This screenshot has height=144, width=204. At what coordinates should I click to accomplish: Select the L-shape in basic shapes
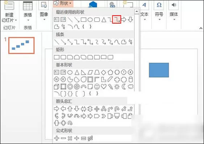(104, 79)
